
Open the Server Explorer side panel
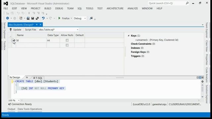[4, 30]
